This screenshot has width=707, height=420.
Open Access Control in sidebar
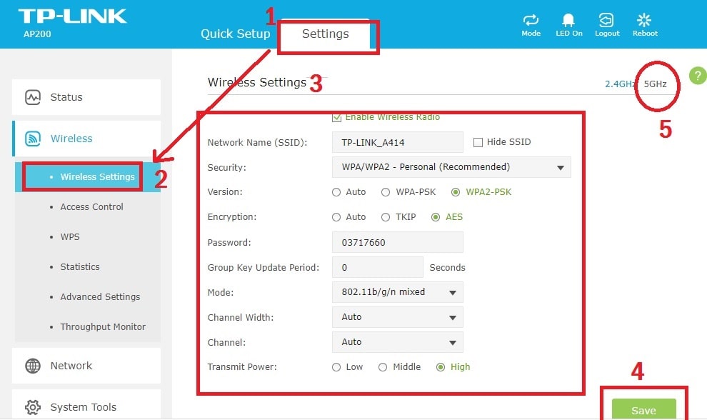(x=91, y=207)
